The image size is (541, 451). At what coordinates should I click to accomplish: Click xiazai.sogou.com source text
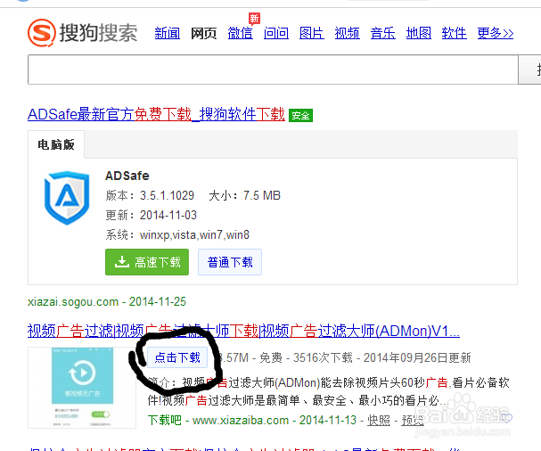pyautogui.click(x=73, y=301)
